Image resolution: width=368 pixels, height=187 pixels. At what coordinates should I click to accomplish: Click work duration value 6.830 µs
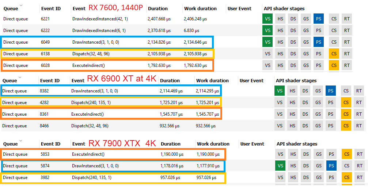191,31
